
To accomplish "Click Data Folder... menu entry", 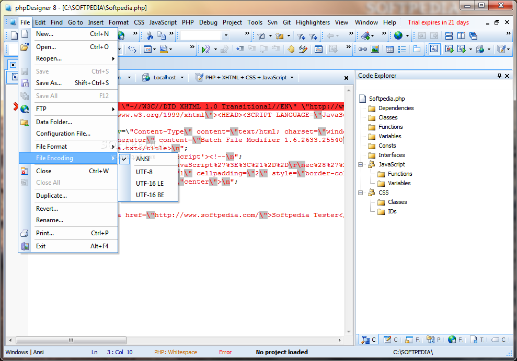I will pos(68,122).
